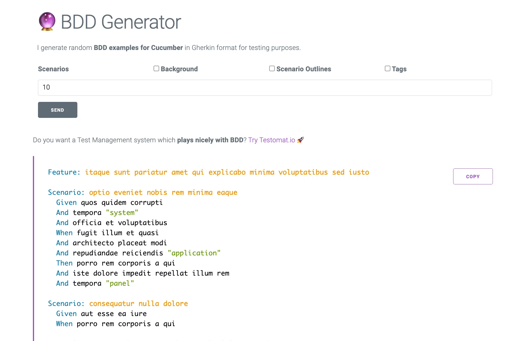Copy the generated feature with COPY button
Screen dimensions: 530x341
tap(473, 176)
